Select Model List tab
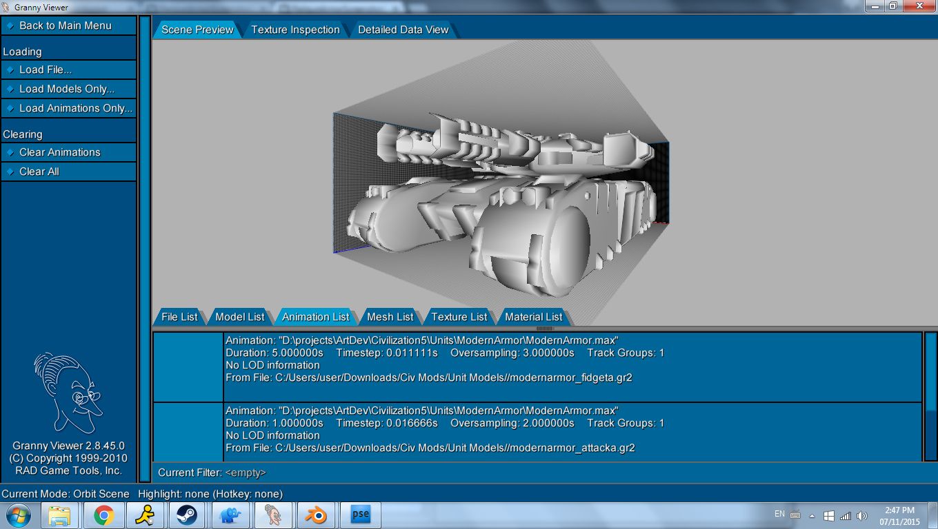Viewport: 938px width, 529px height. [x=239, y=317]
